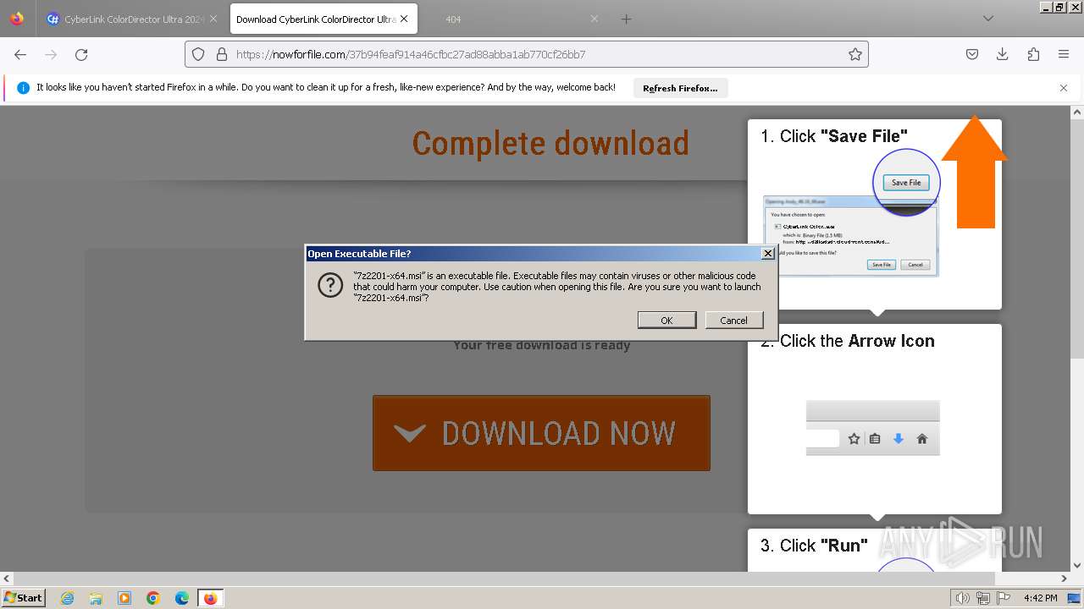Open the Windows Start menu
The height and width of the screenshot is (609, 1084).
pyautogui.click(x=24, y=598)
